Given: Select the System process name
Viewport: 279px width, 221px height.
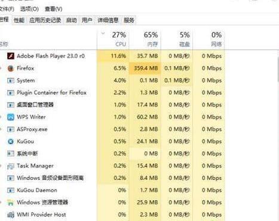Looking at the screenshot, I should pyautogui.click(x=26, y=80).
